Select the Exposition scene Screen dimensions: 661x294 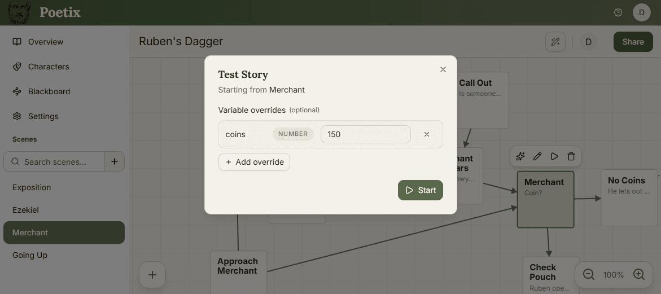pos(64,187)
